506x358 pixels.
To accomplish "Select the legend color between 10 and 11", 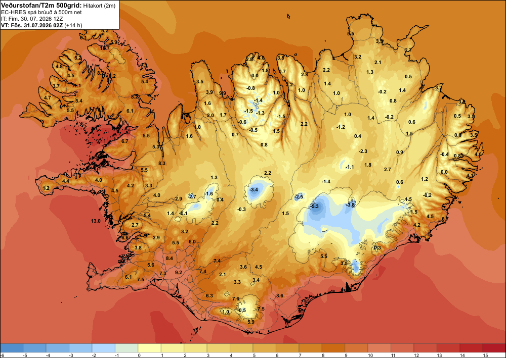I will point(379,348).
